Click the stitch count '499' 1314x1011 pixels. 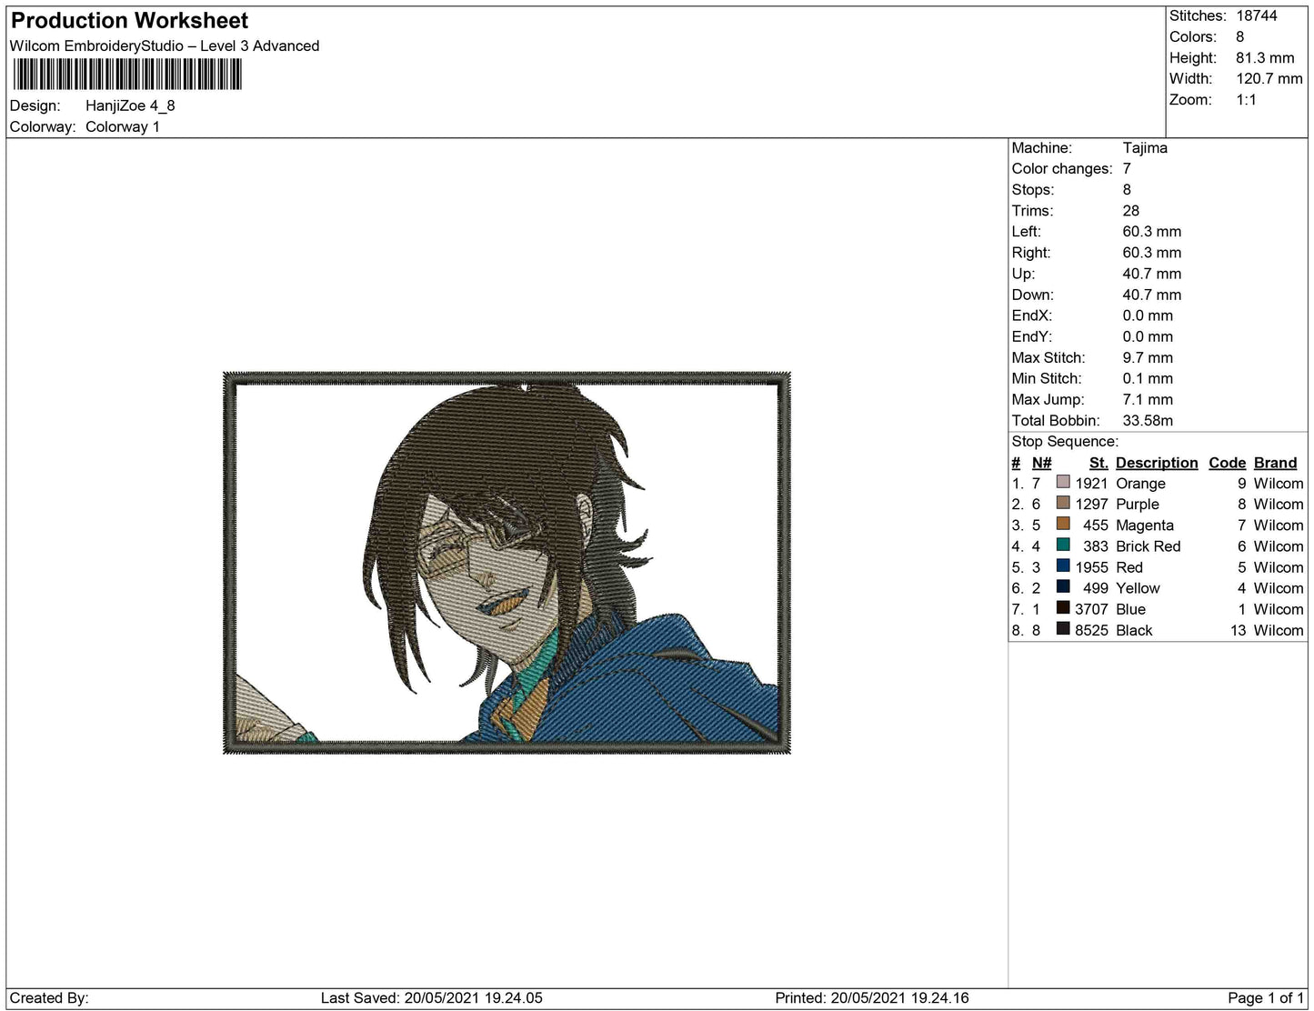(x=1096, y=587)
